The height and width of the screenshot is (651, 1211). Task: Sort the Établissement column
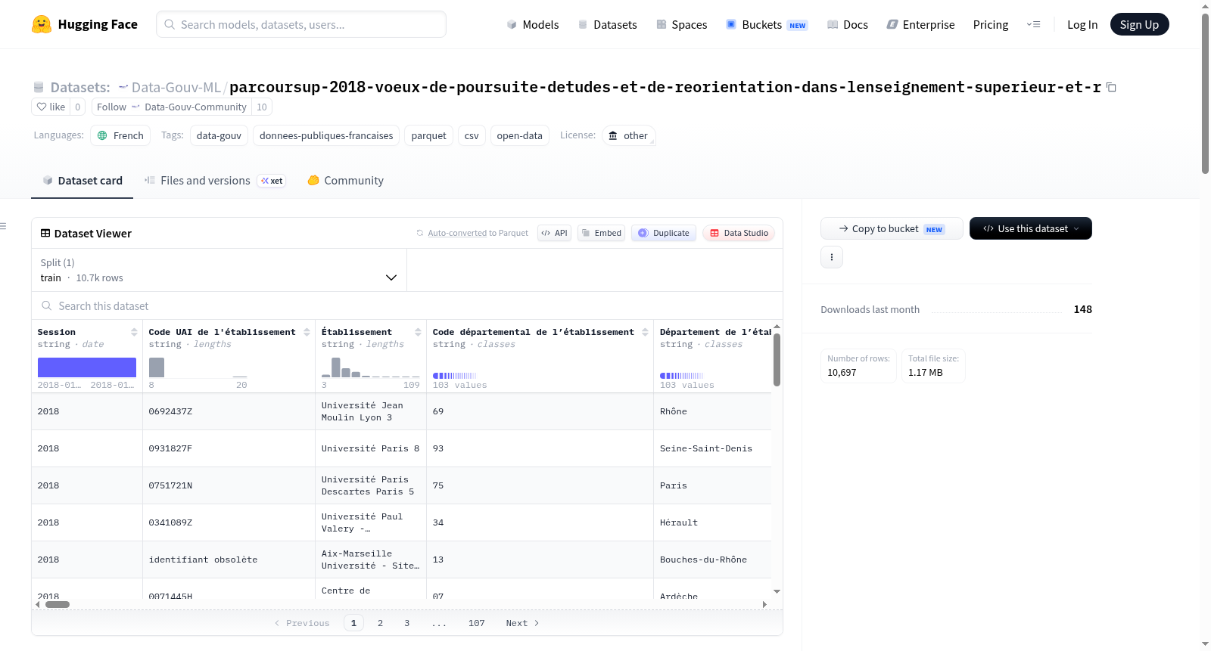pos(418,332)
